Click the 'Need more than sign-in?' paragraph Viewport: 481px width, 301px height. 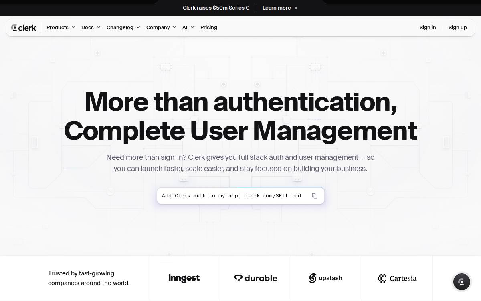tap(240, 163)
